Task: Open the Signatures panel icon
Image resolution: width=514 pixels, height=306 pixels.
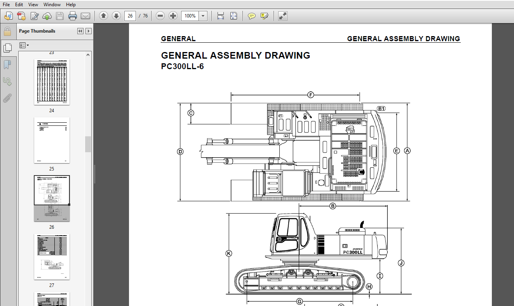Action: coord(7,82)
